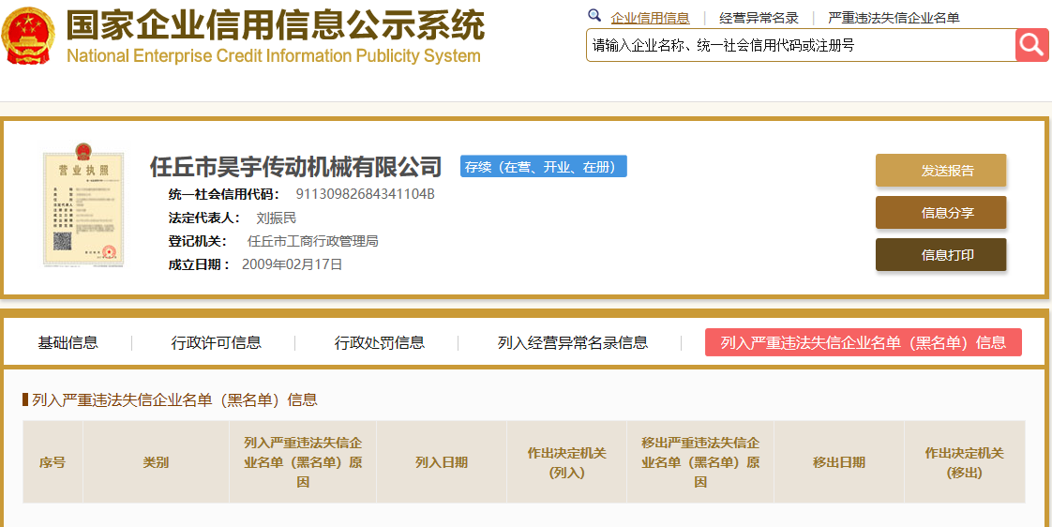Click the 成立日期 label
1052x527 pixels.
tap(200, 264)
